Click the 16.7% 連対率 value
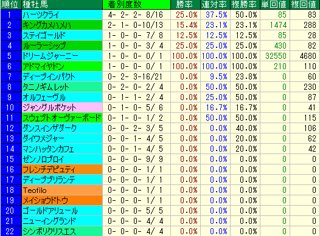The image size is (320, 236). [217, 107]
